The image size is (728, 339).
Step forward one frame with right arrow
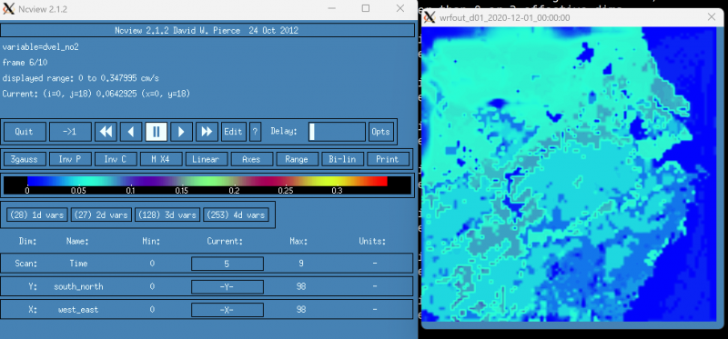pos(181,132)
